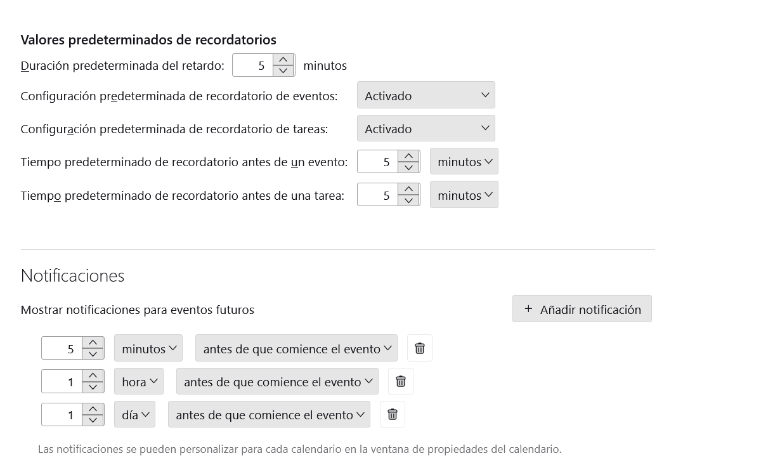Click the snooze duration number field
The image size is (761, 470).
pyautogui.click(x=253, y=65)
